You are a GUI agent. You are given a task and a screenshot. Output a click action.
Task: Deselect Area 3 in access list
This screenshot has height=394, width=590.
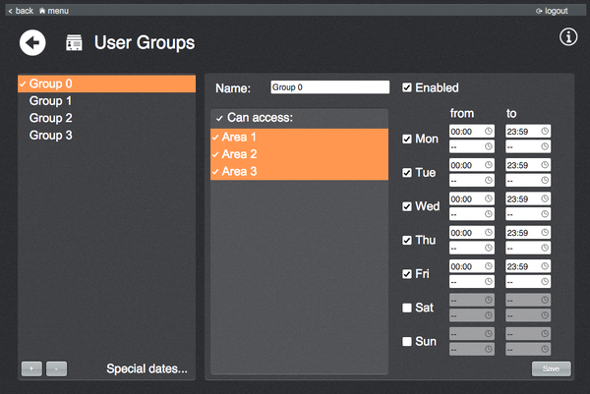(299, 171)
